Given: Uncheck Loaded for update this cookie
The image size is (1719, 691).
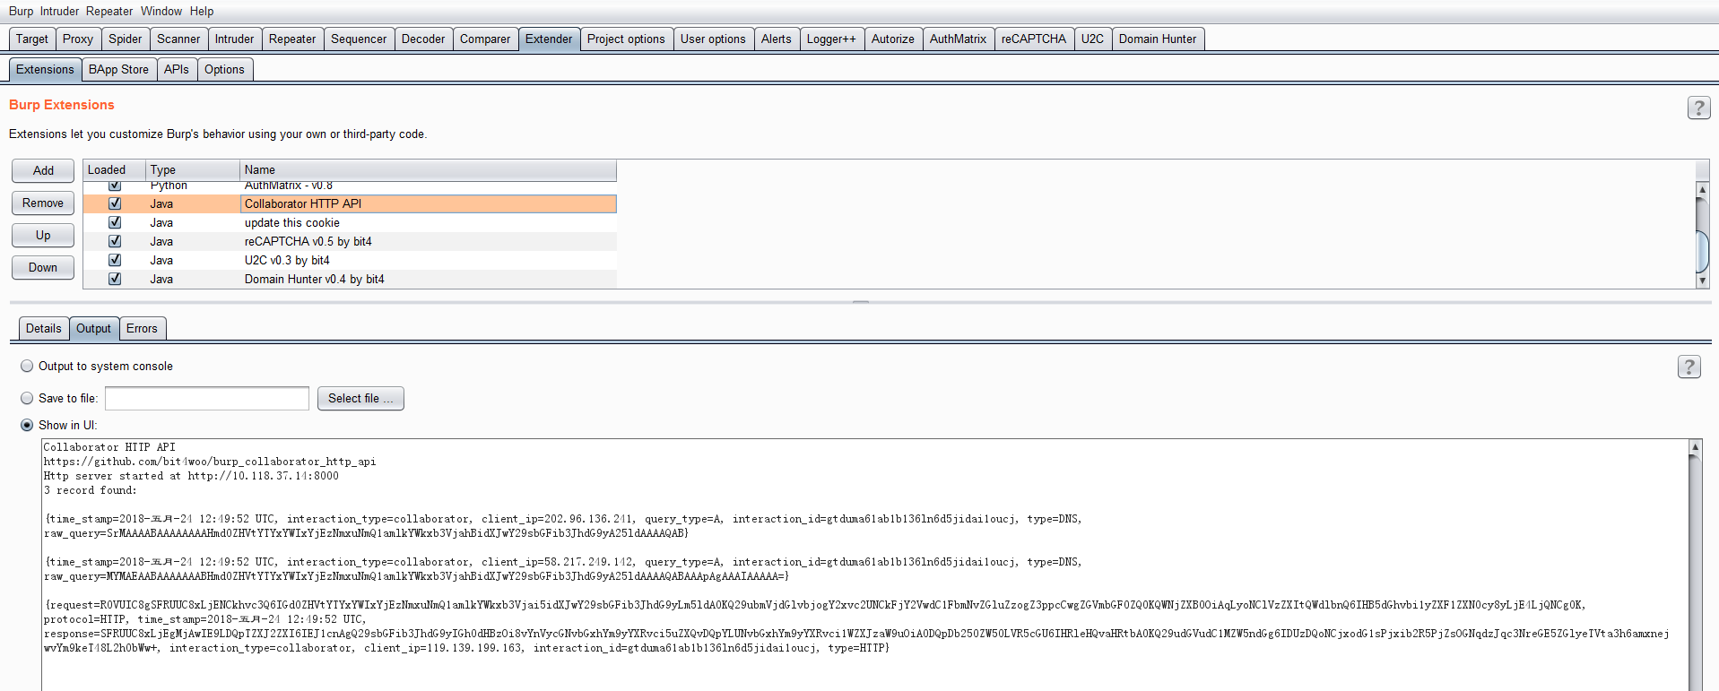Looking at the screenshot, I should (x=115, y=222).
